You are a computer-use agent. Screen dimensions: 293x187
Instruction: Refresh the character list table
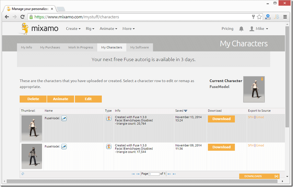pyautogui.click(x=23, y=174)
